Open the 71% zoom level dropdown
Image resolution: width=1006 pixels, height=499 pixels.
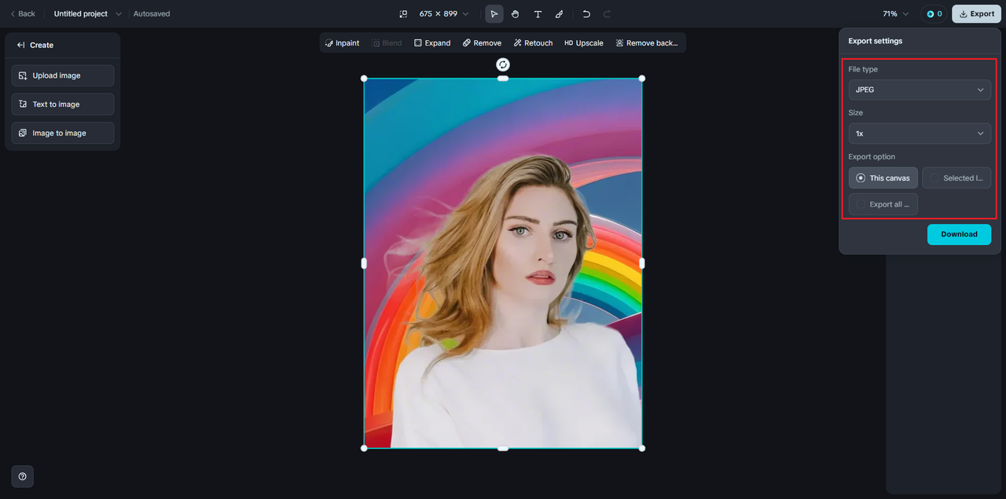point(895,14)
